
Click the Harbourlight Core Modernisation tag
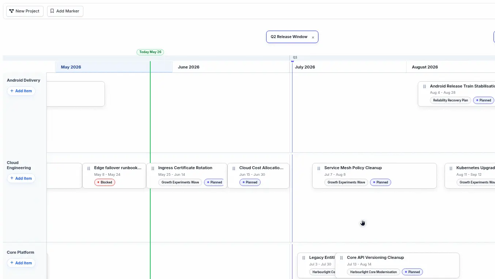coord(373,272)
